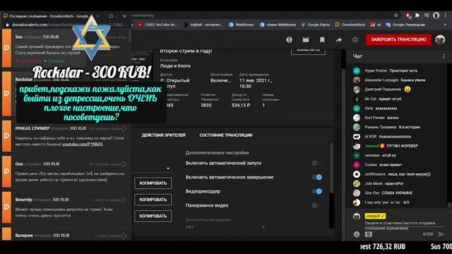Share the stream via arrow icon
This screenshot has height=254, width=452.
pos(338,40)
